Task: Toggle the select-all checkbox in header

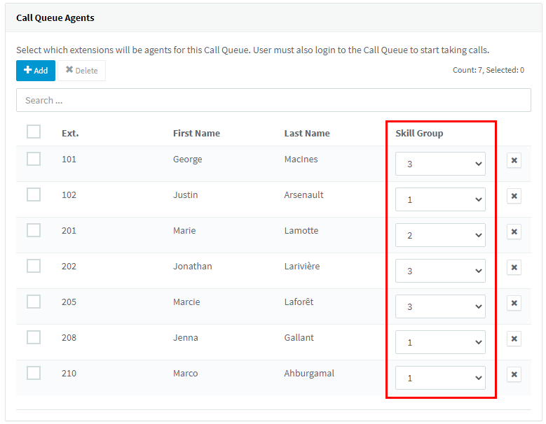Action: tap(34, 132)
